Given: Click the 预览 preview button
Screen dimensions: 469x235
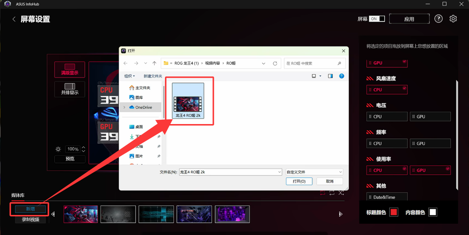Looking at the screenshot, I should pos(70,159).
